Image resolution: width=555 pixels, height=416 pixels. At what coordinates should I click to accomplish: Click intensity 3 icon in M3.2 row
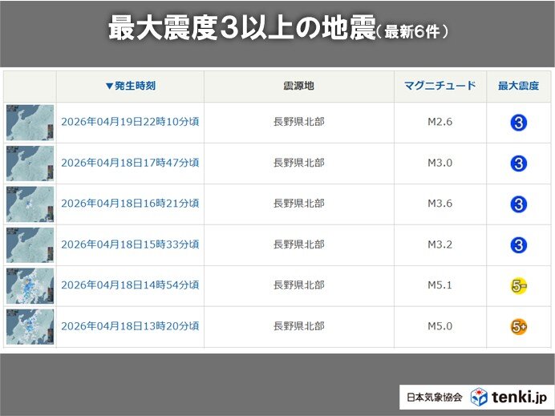click(519, 245)
